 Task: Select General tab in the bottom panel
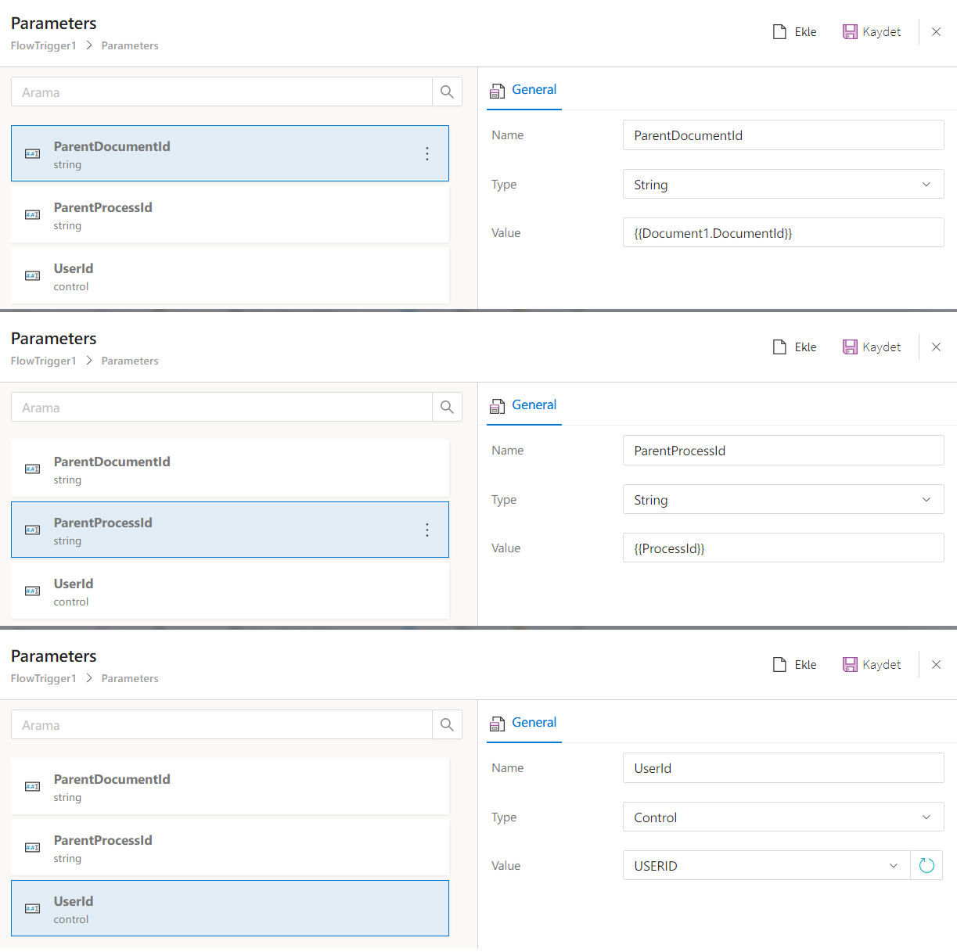pos(534,723)
